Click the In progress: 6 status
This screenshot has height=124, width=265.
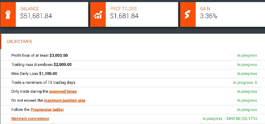pyautogui.click(x=245, y=82)
